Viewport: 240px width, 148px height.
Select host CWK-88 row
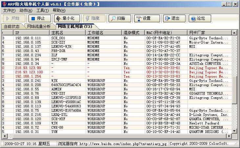[x=117, y=128]
